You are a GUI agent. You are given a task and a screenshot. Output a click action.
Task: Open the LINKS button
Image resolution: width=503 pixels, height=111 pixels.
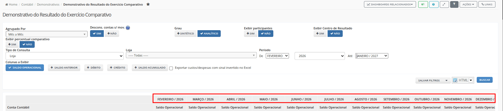[x=487, y=4]
